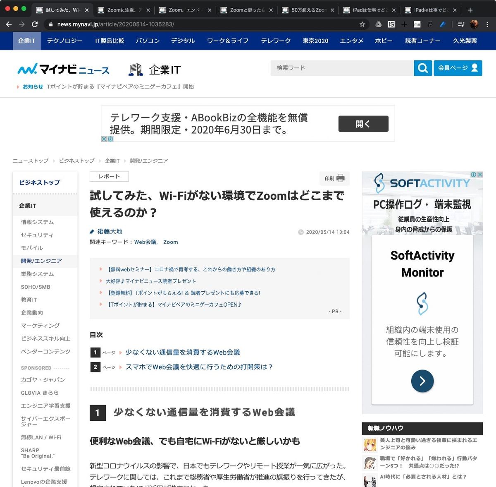Switch to the Zoomと思ったら tab
496x487 pixels.
coord(247,10)
